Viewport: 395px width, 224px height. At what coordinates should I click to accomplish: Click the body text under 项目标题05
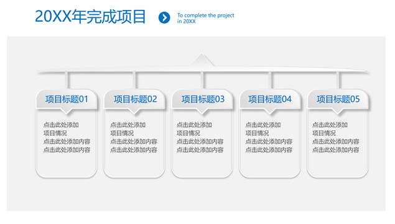(336, 137)
